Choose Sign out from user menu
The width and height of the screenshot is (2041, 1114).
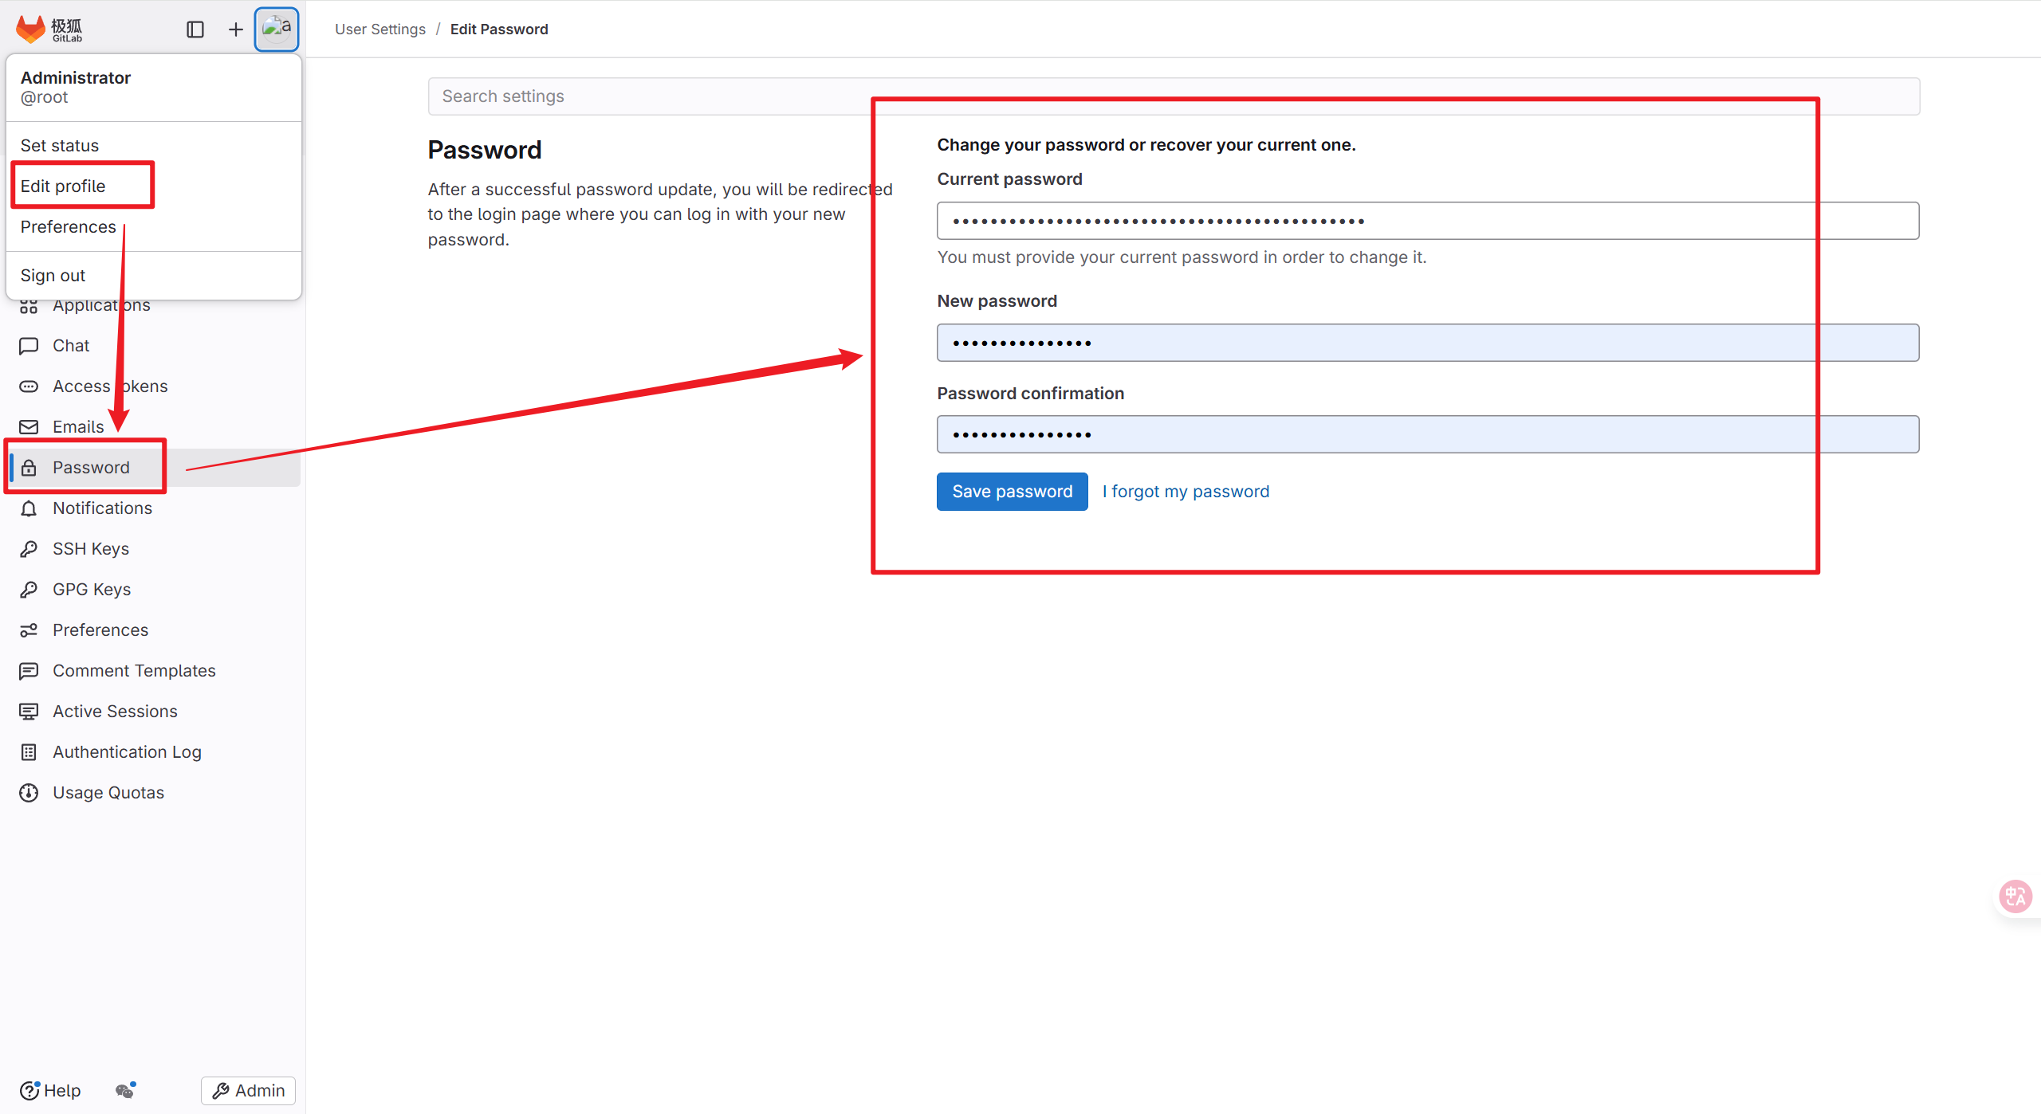click(x=53, y=275)
